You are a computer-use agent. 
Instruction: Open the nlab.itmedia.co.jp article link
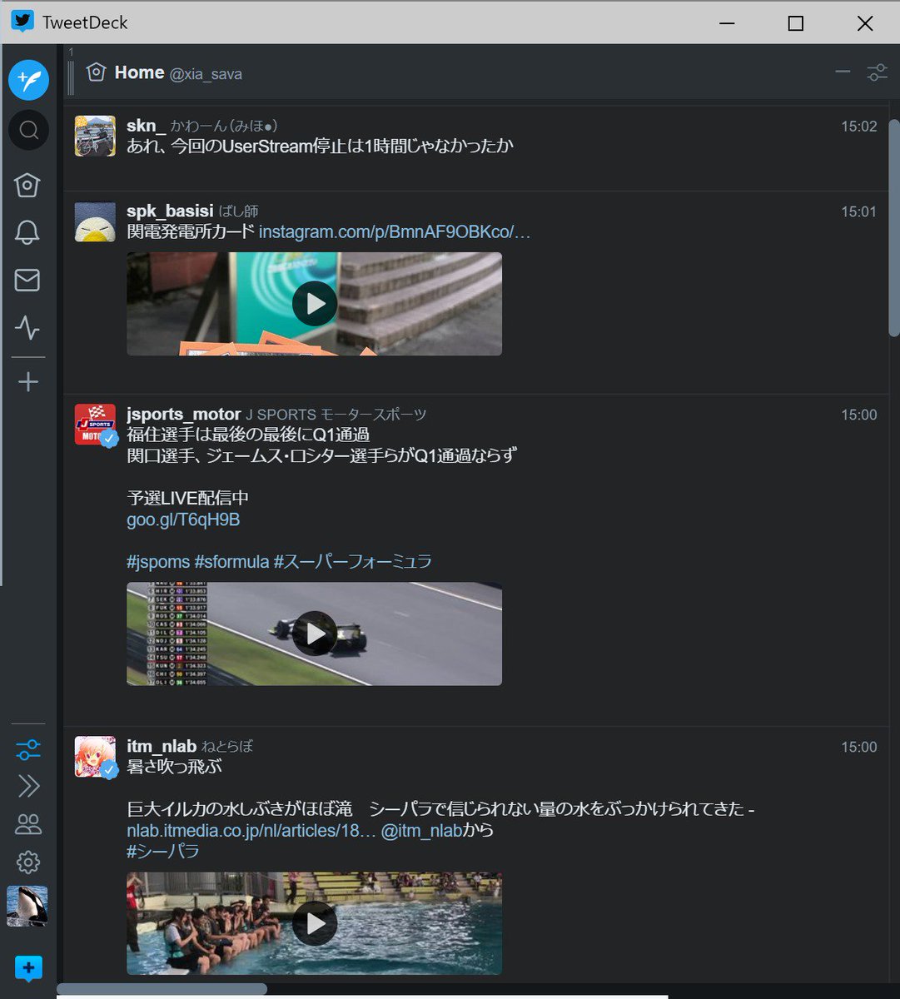251,830
